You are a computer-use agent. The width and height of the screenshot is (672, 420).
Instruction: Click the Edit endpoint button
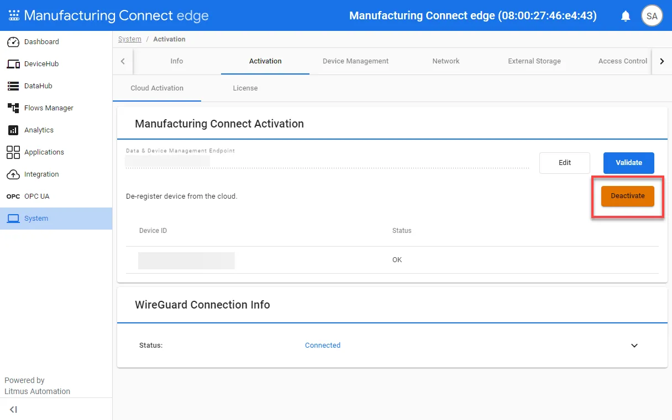click(565, 163)
